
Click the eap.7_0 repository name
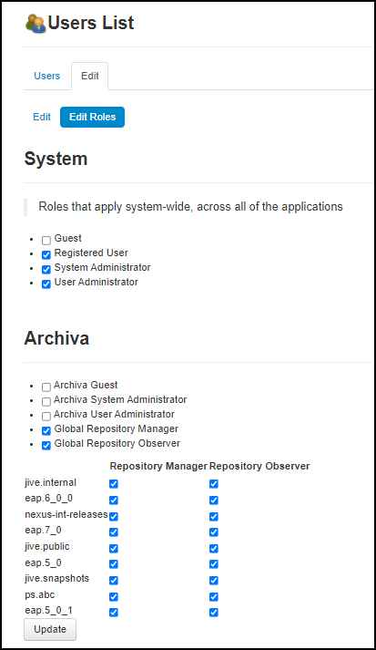point(43,531)
